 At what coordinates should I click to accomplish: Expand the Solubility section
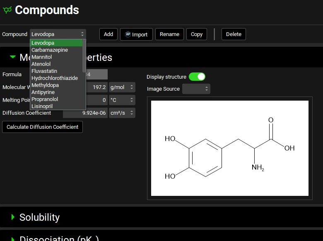click(13, 217)
